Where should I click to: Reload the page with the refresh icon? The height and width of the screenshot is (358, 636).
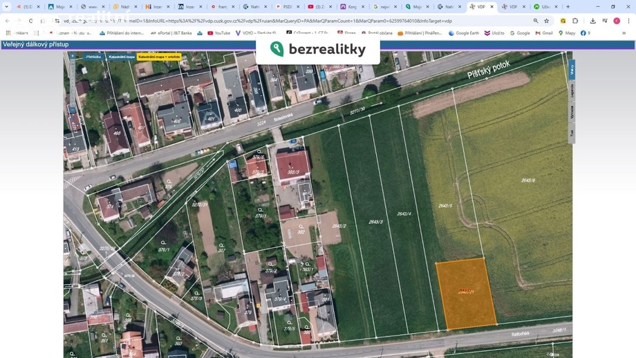pyautogui.click(x=31, y=21)
